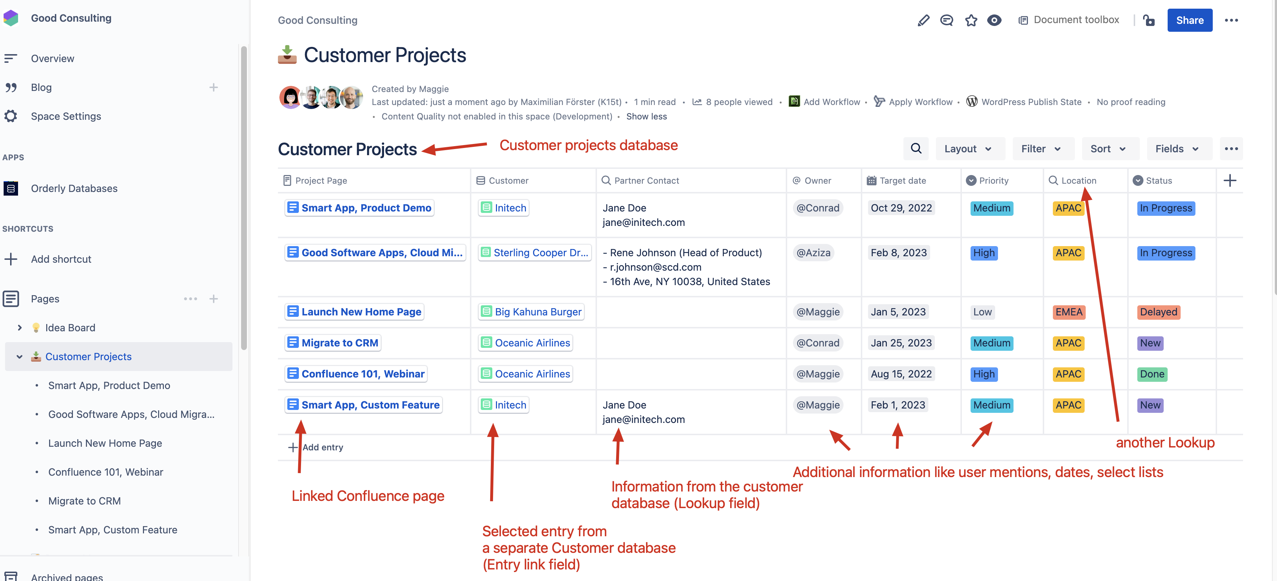1277x581 pixels.
Task: Click the Show less link
Action: pos(646,117)
